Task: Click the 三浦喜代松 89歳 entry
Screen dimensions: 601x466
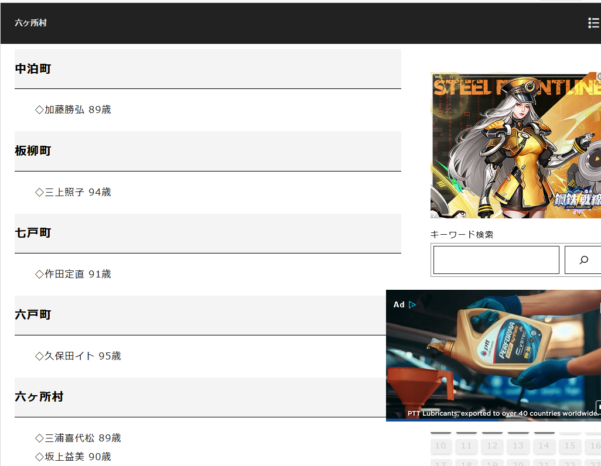Action: pos(78,438)
